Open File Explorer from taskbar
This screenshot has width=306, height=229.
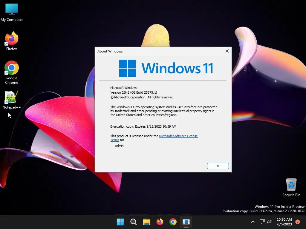(146, 222)
